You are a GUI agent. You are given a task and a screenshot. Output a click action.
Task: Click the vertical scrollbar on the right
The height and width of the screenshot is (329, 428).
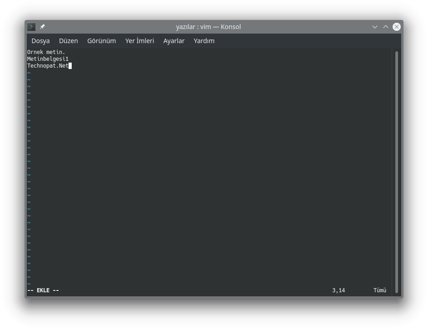396,136
